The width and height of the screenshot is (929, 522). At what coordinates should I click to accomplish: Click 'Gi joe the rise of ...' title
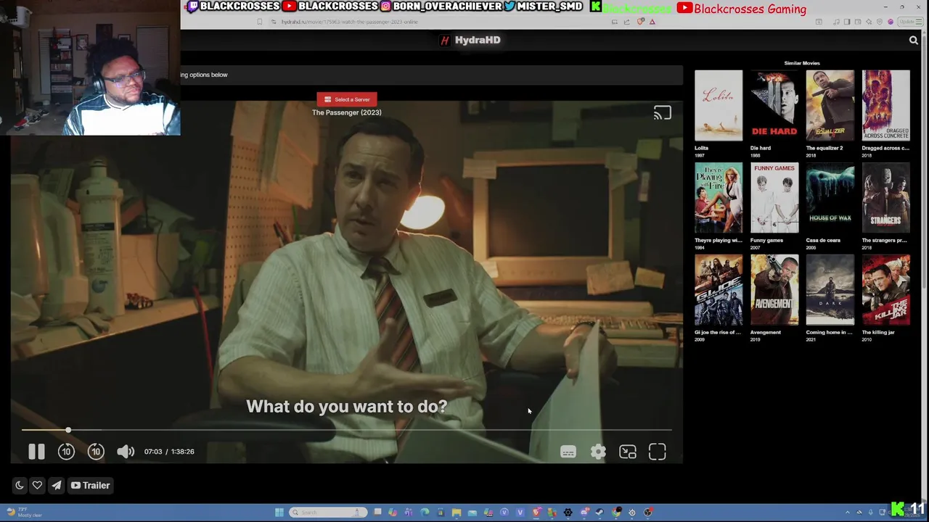pyautogui.click(x=718, y=332)
